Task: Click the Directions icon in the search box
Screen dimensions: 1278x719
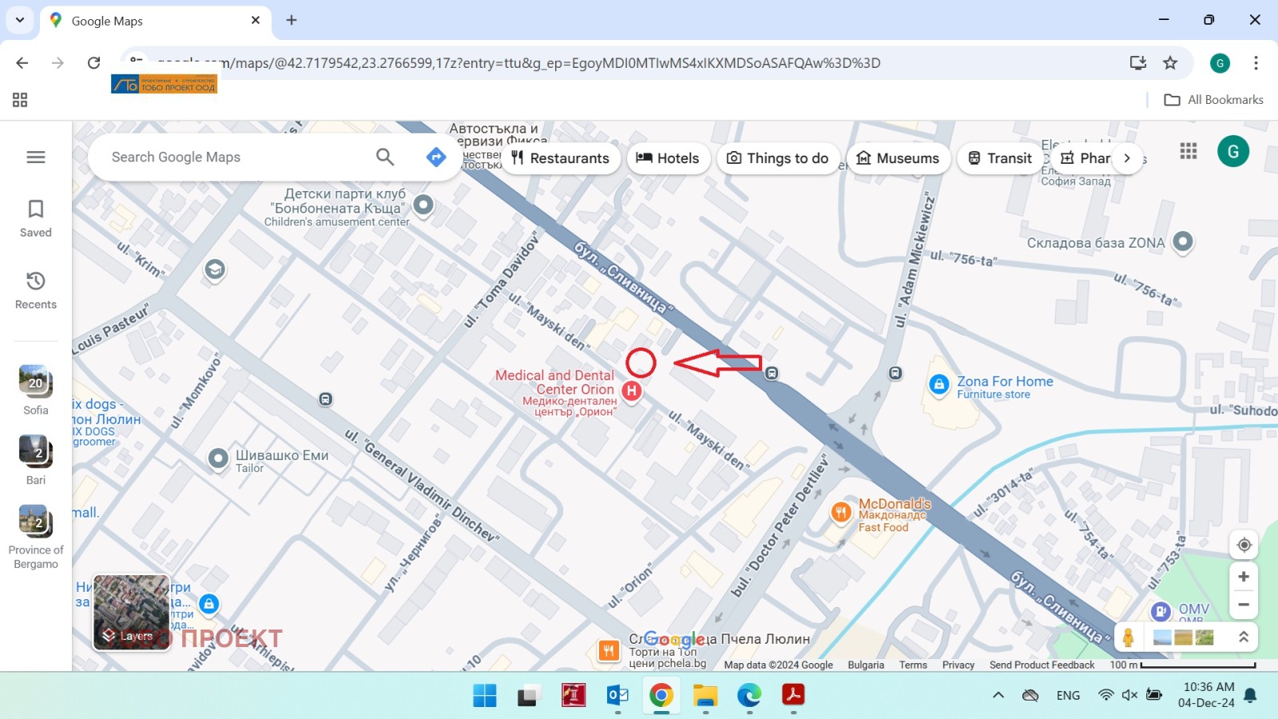Action: 436,157
